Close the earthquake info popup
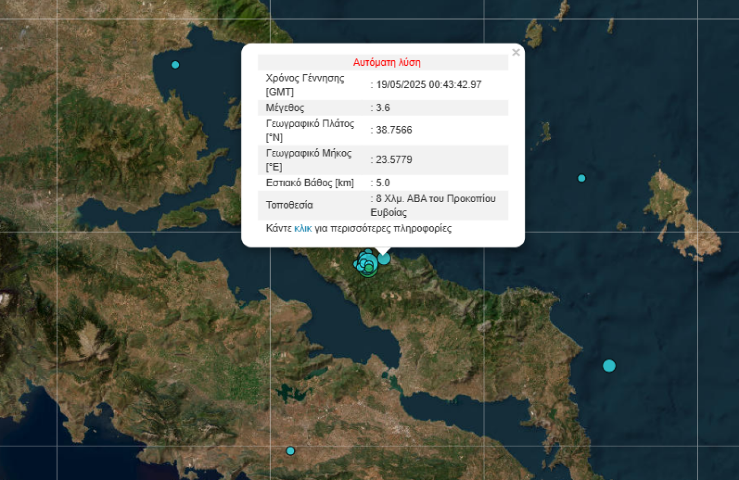The image size is (739, 480). tap(516, 53)
